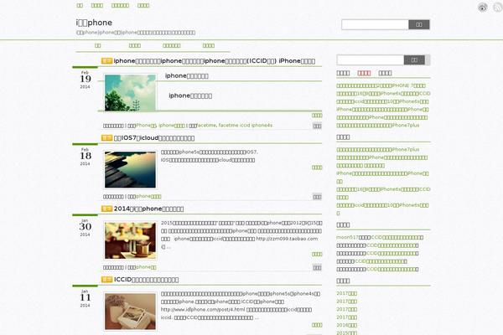Open first item of the green main navigation bar
The image size is (503, 335).
click(x=98, y=45)
